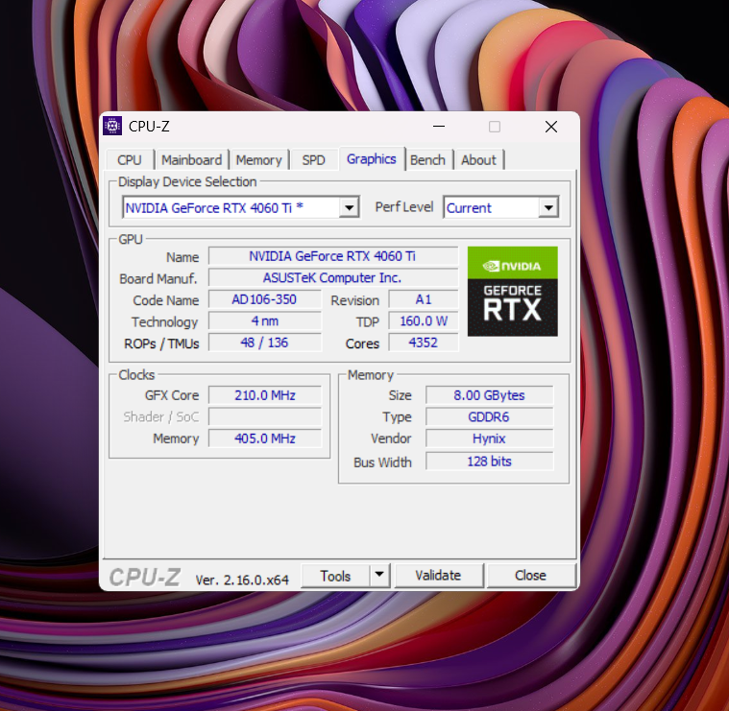Select the Board Manuf. value field

click(332, 278)
